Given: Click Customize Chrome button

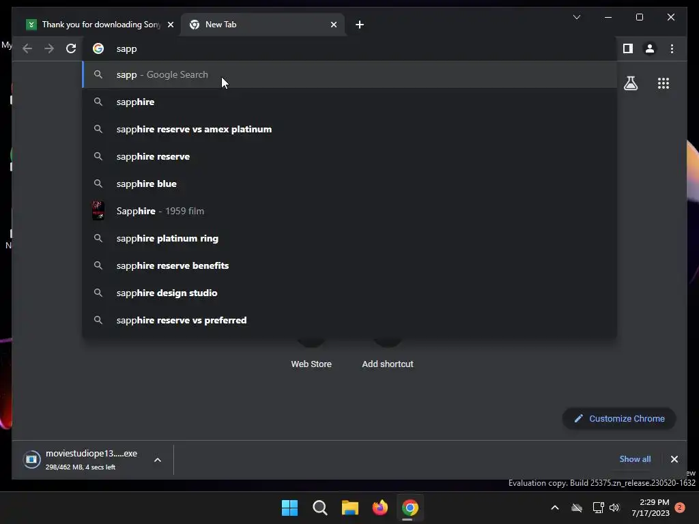Looking at the screenshot, I should pyautogui.click(x=619, y=418).
